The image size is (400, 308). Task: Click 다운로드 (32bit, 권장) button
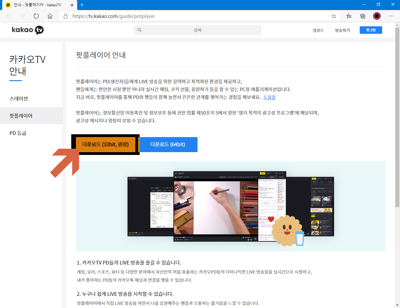[x=106, y=145]
